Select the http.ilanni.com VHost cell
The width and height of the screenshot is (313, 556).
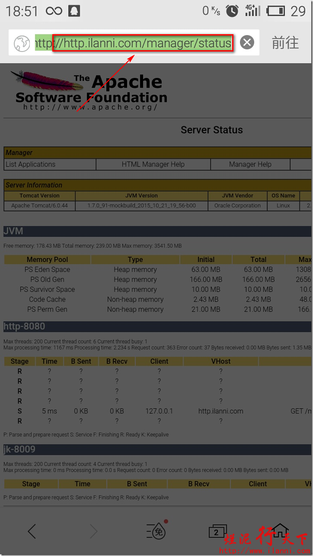pyautogui.click(x=221, y=411)
